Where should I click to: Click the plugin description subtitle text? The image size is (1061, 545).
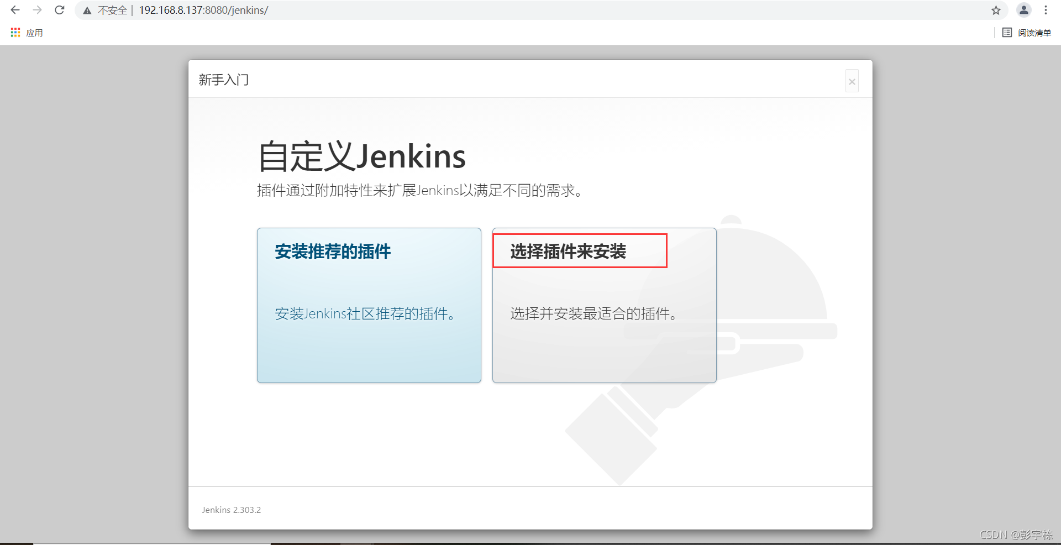point(420,191)
